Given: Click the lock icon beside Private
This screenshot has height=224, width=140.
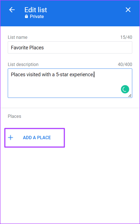Looking at the screenshot, I should click(26, 16).
